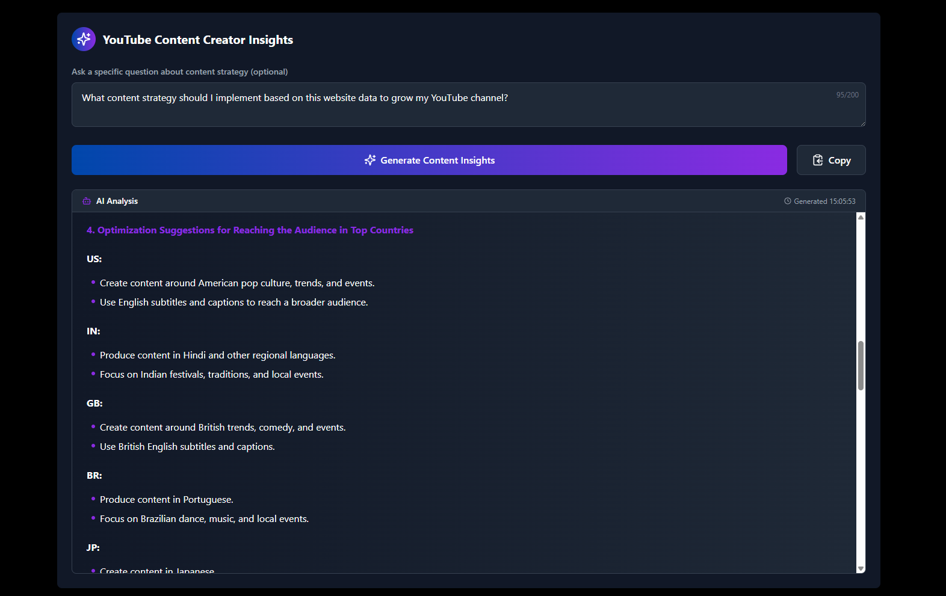Click the 'Ask a specific question' label

(x=179, y=72)
